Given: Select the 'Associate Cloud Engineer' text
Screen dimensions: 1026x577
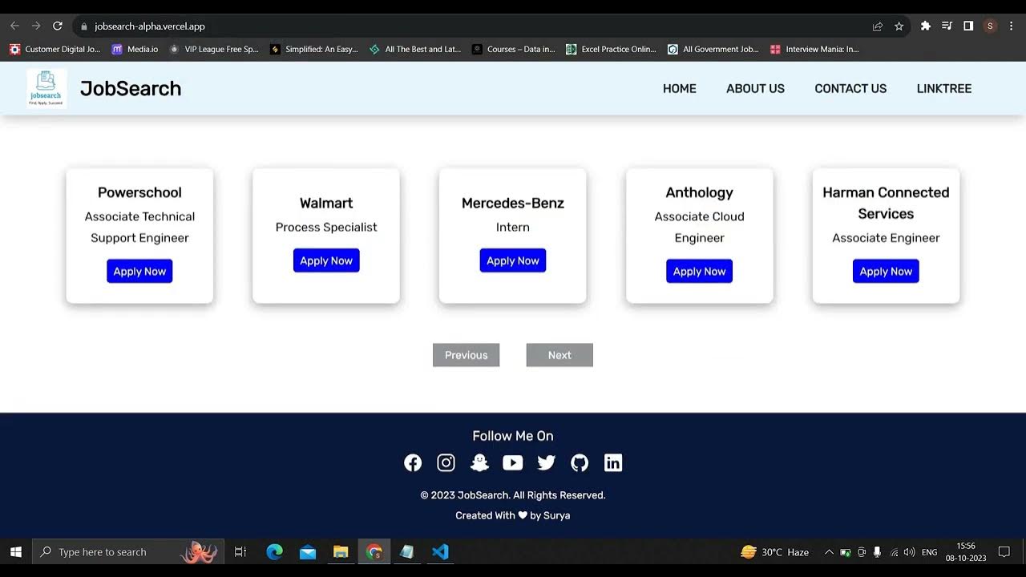Looking at the screenshot, I should pos(699,227).
